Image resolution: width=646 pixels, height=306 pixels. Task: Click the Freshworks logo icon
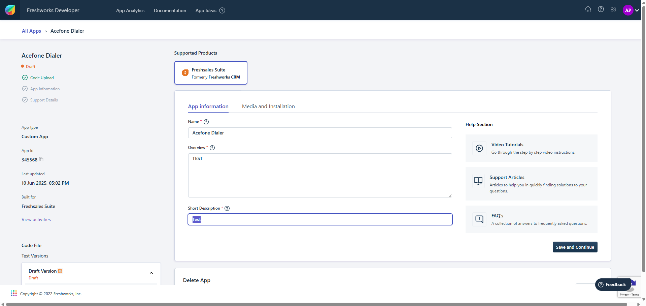(10, 10)
